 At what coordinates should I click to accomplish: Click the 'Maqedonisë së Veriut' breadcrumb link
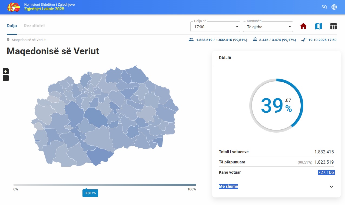click(29, 40)
